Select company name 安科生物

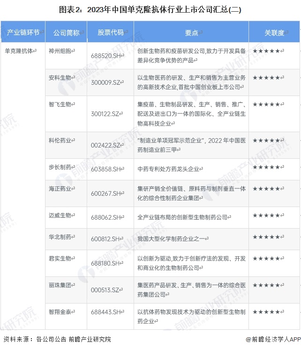pyautogui.click(x=60, y=78)
